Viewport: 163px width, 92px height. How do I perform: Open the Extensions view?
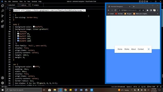3,26
